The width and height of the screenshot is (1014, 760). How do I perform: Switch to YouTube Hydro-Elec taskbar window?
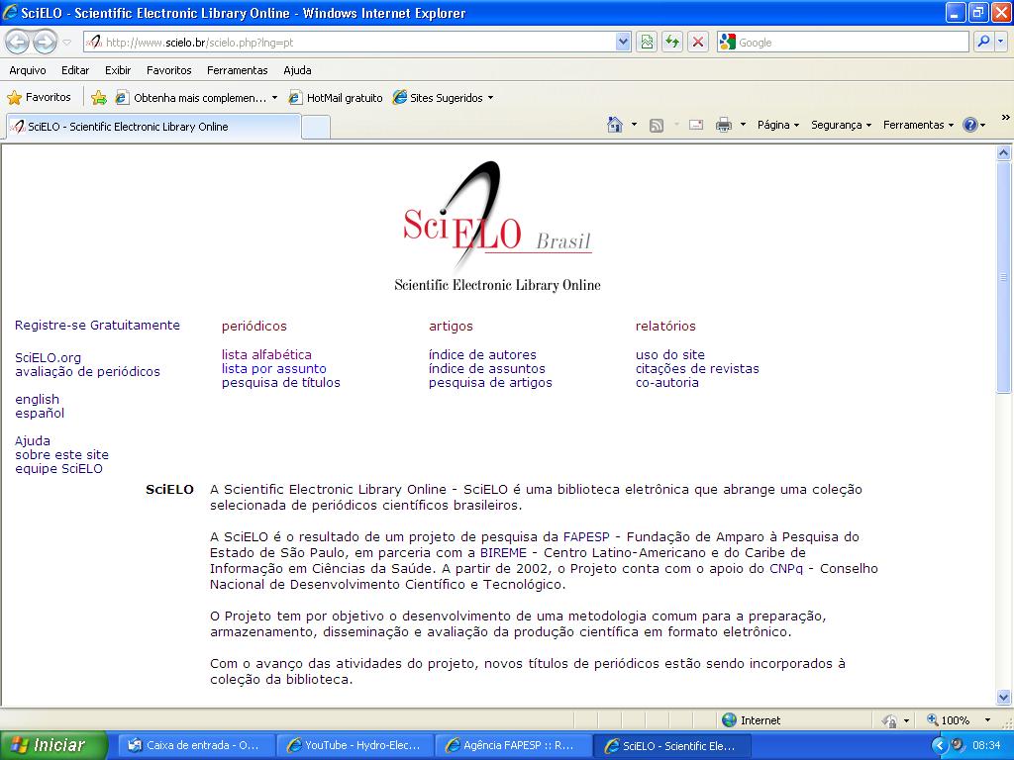(x=354, y=746)
